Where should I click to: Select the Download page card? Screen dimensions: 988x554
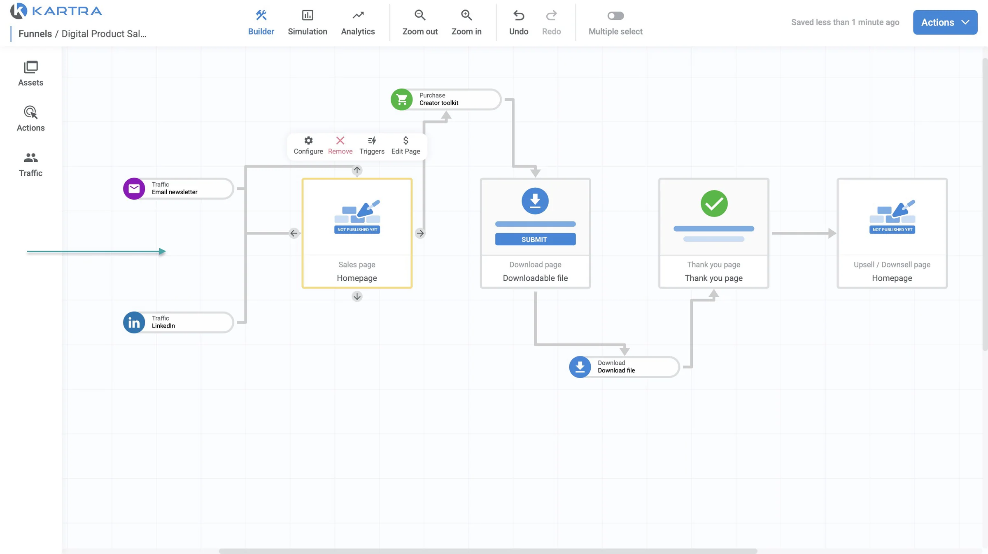pos(535,233)
